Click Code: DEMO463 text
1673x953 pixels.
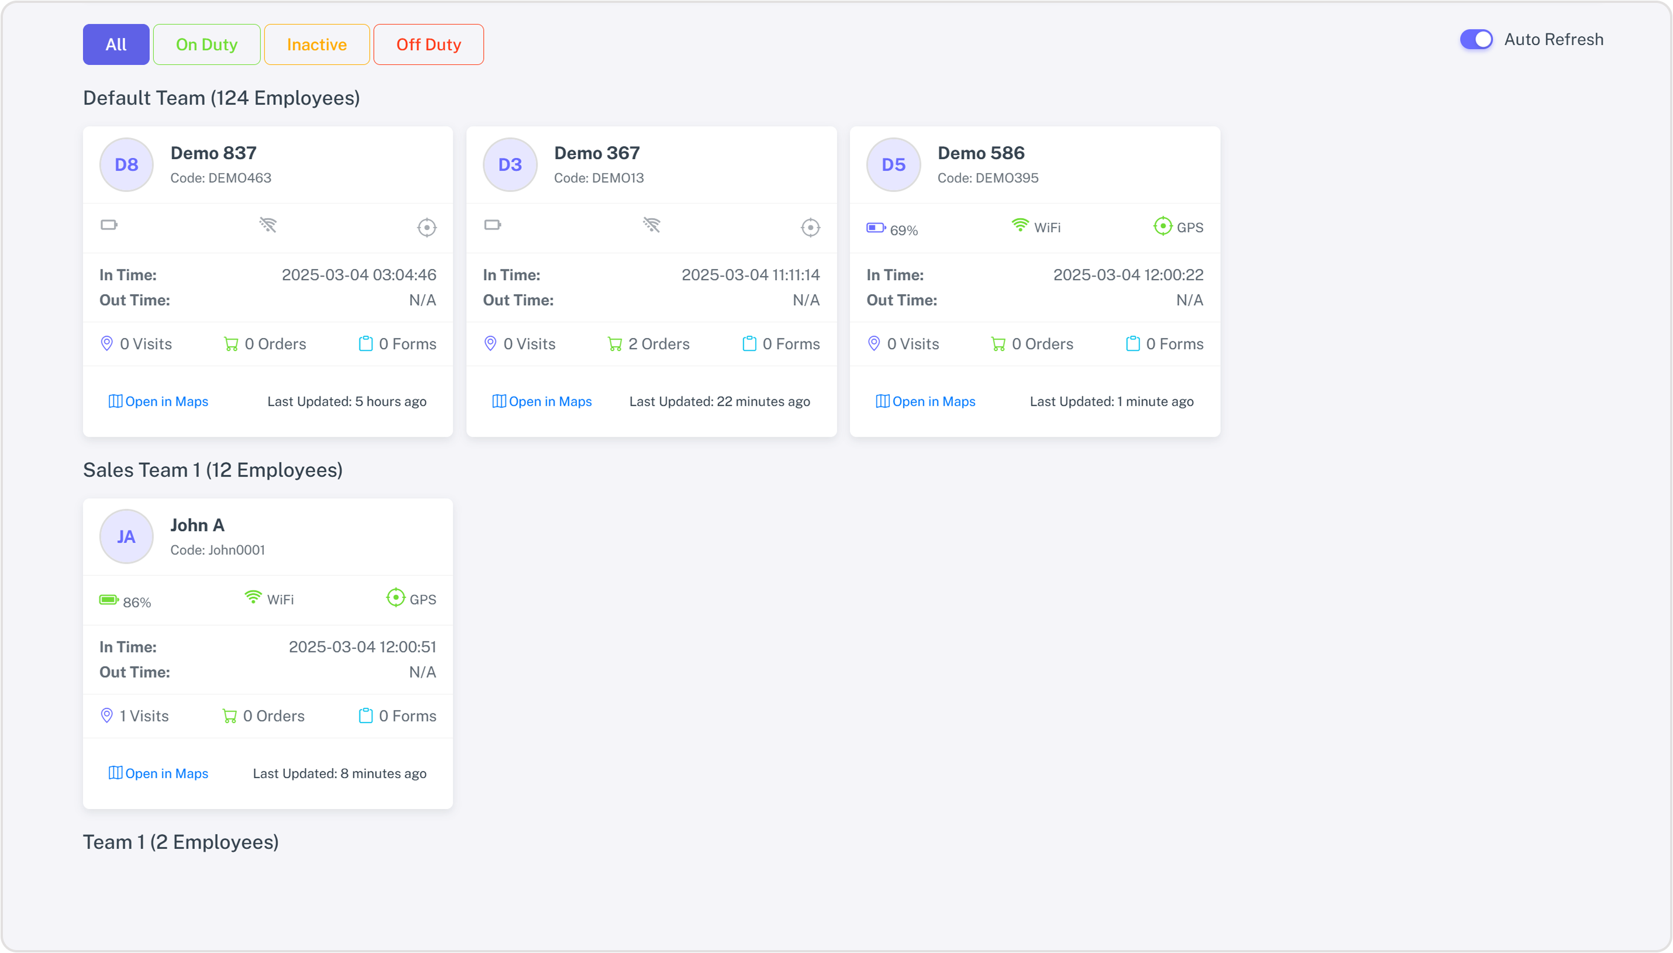click(x=221, y=178)
